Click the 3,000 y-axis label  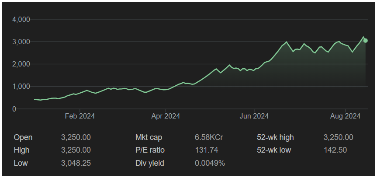point(21,42)
